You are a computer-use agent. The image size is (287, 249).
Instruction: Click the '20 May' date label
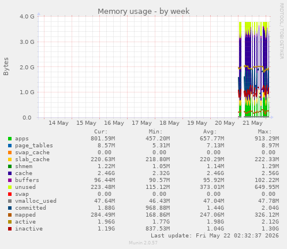coord(225,123)
